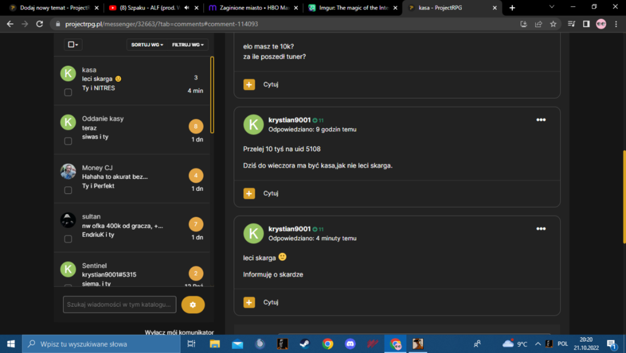
Task: Go back using the browser back arrow
Action: pos(10,24)
